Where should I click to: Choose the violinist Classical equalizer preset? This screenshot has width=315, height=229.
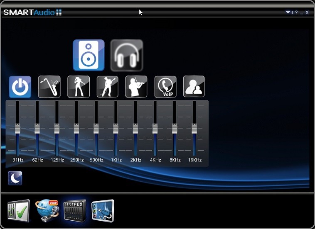pyautogui.click(x=136, y=87)
